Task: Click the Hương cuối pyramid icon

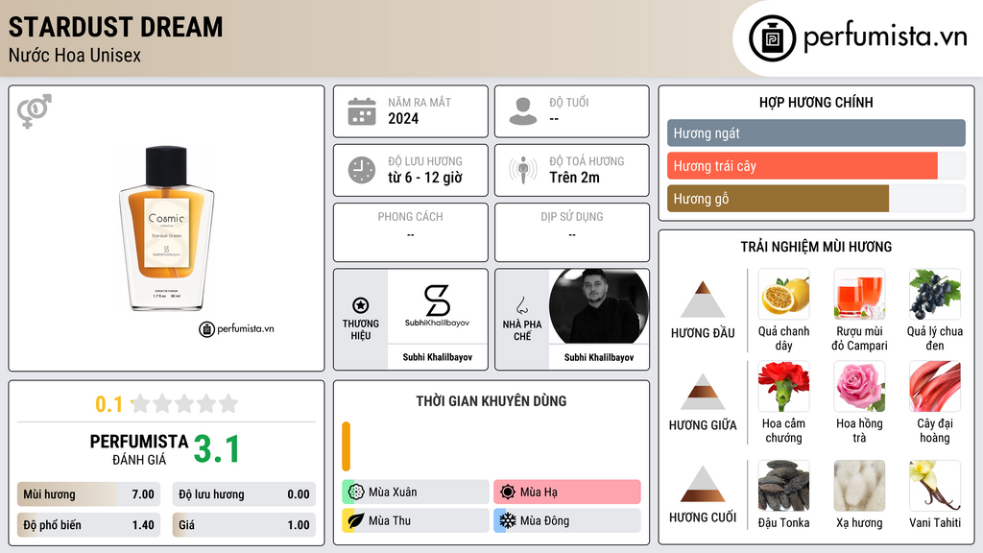Action: tap(703, 484)
